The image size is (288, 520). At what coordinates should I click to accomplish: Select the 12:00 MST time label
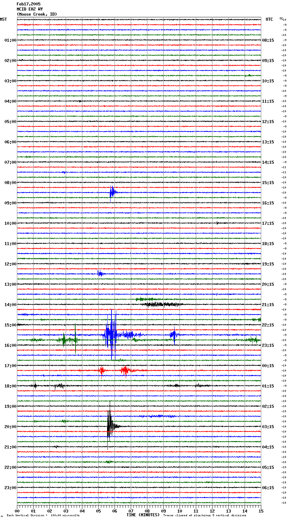point(11,264)
